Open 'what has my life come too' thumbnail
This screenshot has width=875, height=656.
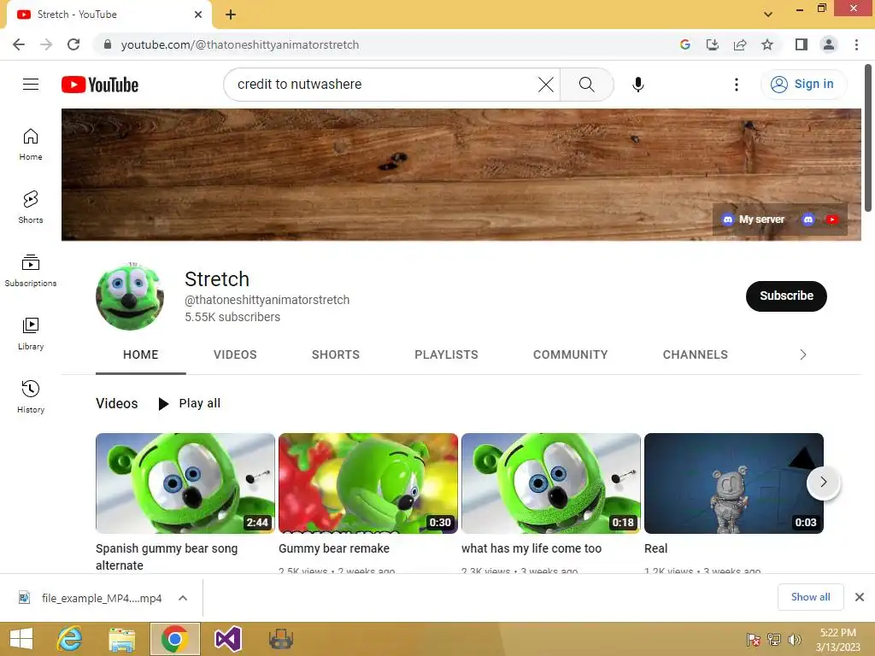point(551,483)
